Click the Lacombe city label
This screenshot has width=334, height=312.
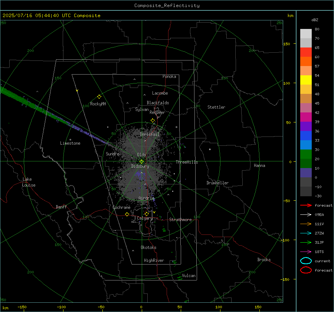160,93
